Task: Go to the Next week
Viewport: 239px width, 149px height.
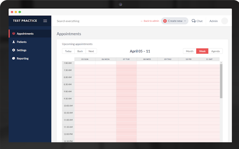Action: click(x=91, y=51)
